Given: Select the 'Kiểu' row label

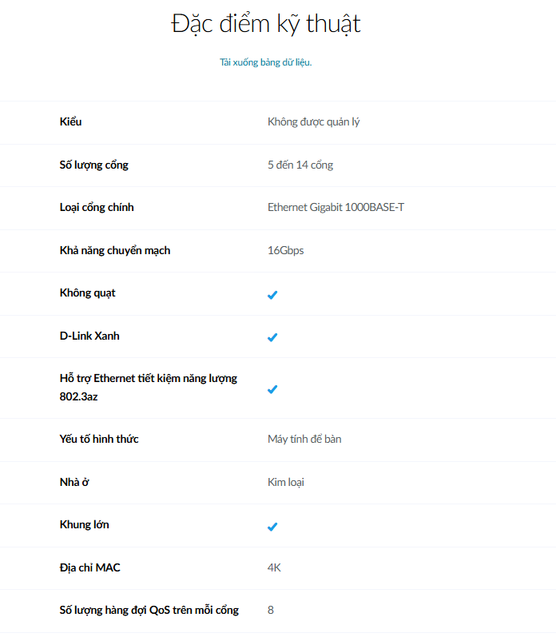Looking at the screenshot, I should pyautogui.click(x=70, y=122).
